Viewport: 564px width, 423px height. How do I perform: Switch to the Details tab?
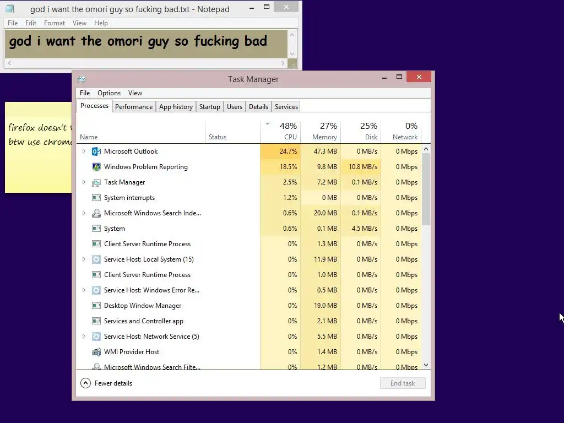point(259,107)
